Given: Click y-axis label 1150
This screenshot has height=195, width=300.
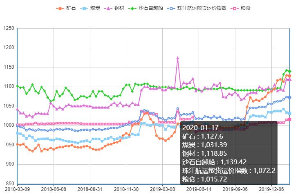Looking at the screenshot, I should point(9,67).
